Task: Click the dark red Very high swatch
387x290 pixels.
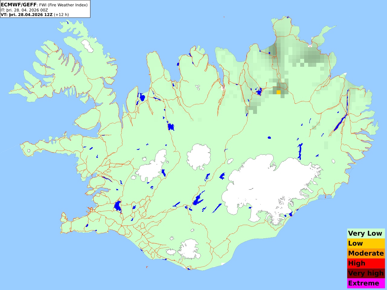Action: coord(366,273)
